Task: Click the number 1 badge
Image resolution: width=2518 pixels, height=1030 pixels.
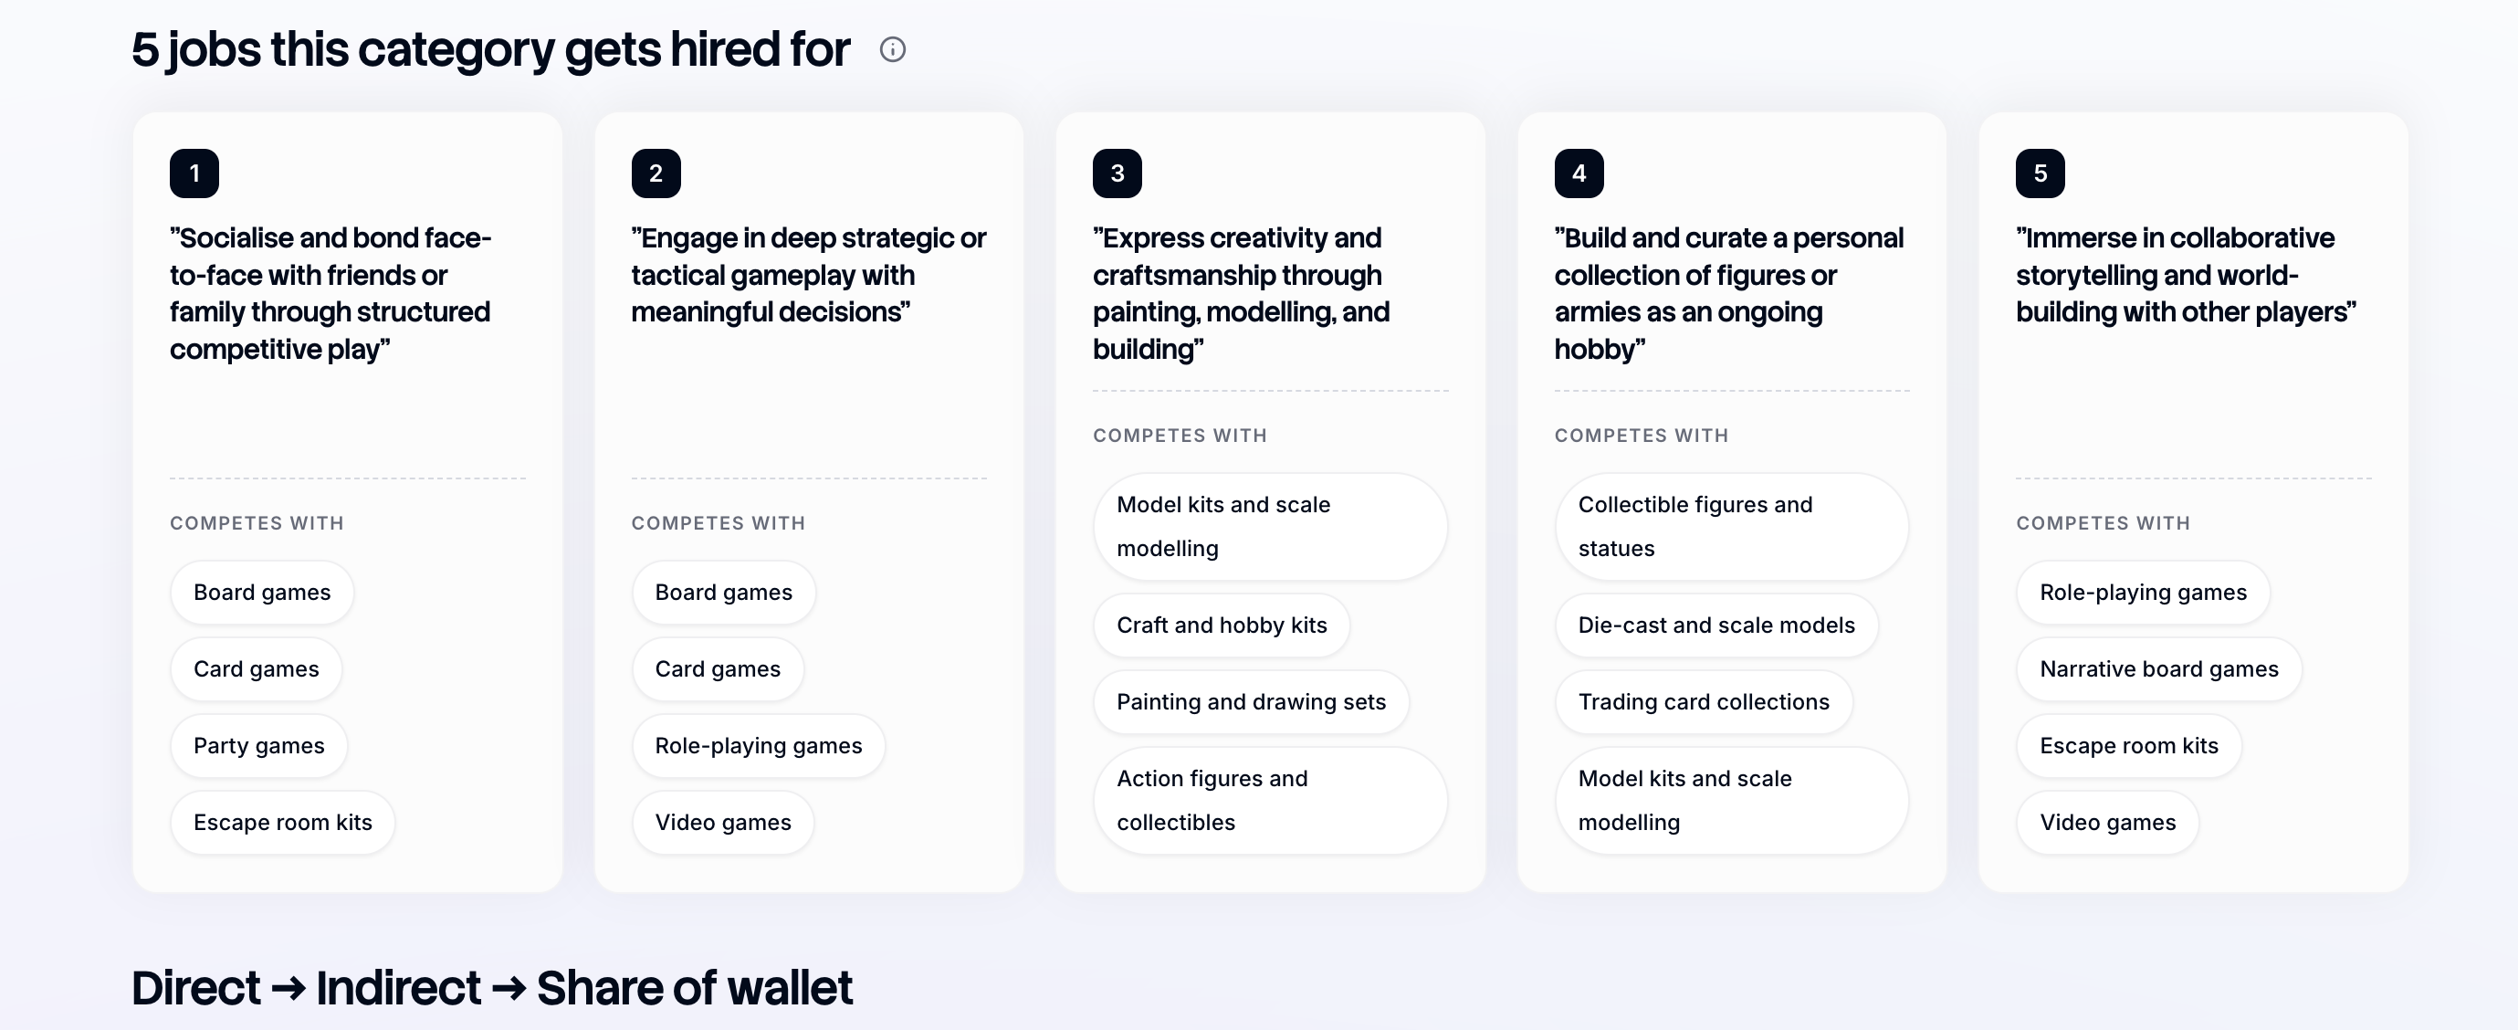Action: tap(194, 173)
